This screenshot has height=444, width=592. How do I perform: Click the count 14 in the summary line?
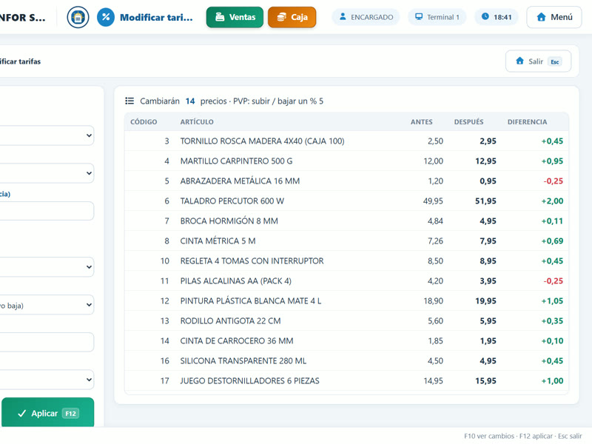(x=190, y=101)
